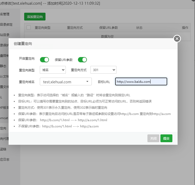Click the hint line starting 目标URL：可以填写
The image size is (195, 185).
click(85, 101)
